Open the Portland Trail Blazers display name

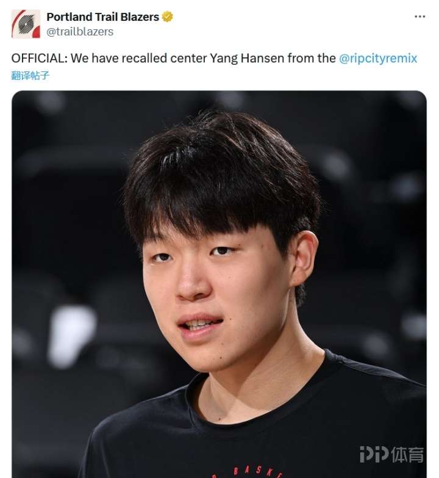(x=102, y=16)
